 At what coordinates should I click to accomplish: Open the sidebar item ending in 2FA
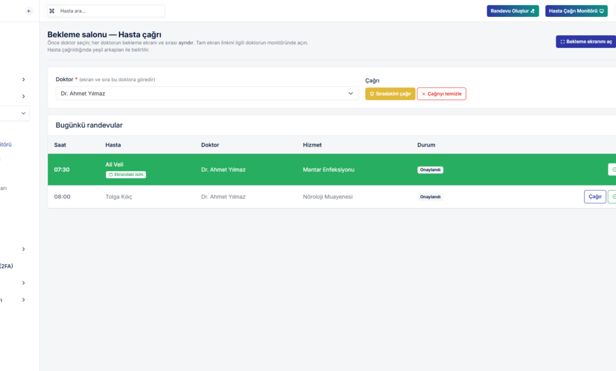(6, 266)
